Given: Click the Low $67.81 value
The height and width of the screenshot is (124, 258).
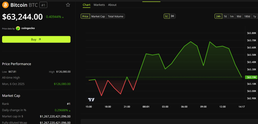Looking at the screenshot, I should 13,72.
